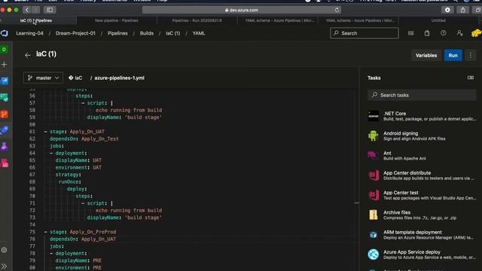Toggle the Safari sidebar button
The width and height of the screenshot is (482, 271).
pyautogui.click(x=50, y=10)
